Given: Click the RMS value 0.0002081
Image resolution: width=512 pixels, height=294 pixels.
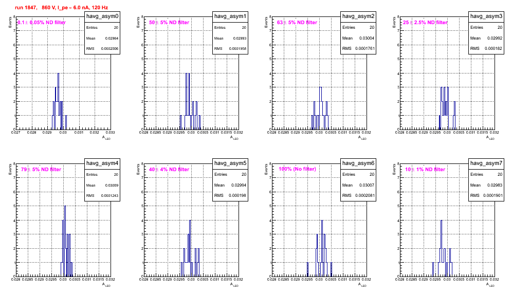Looking at the screenshot, I should pos(365,196).
